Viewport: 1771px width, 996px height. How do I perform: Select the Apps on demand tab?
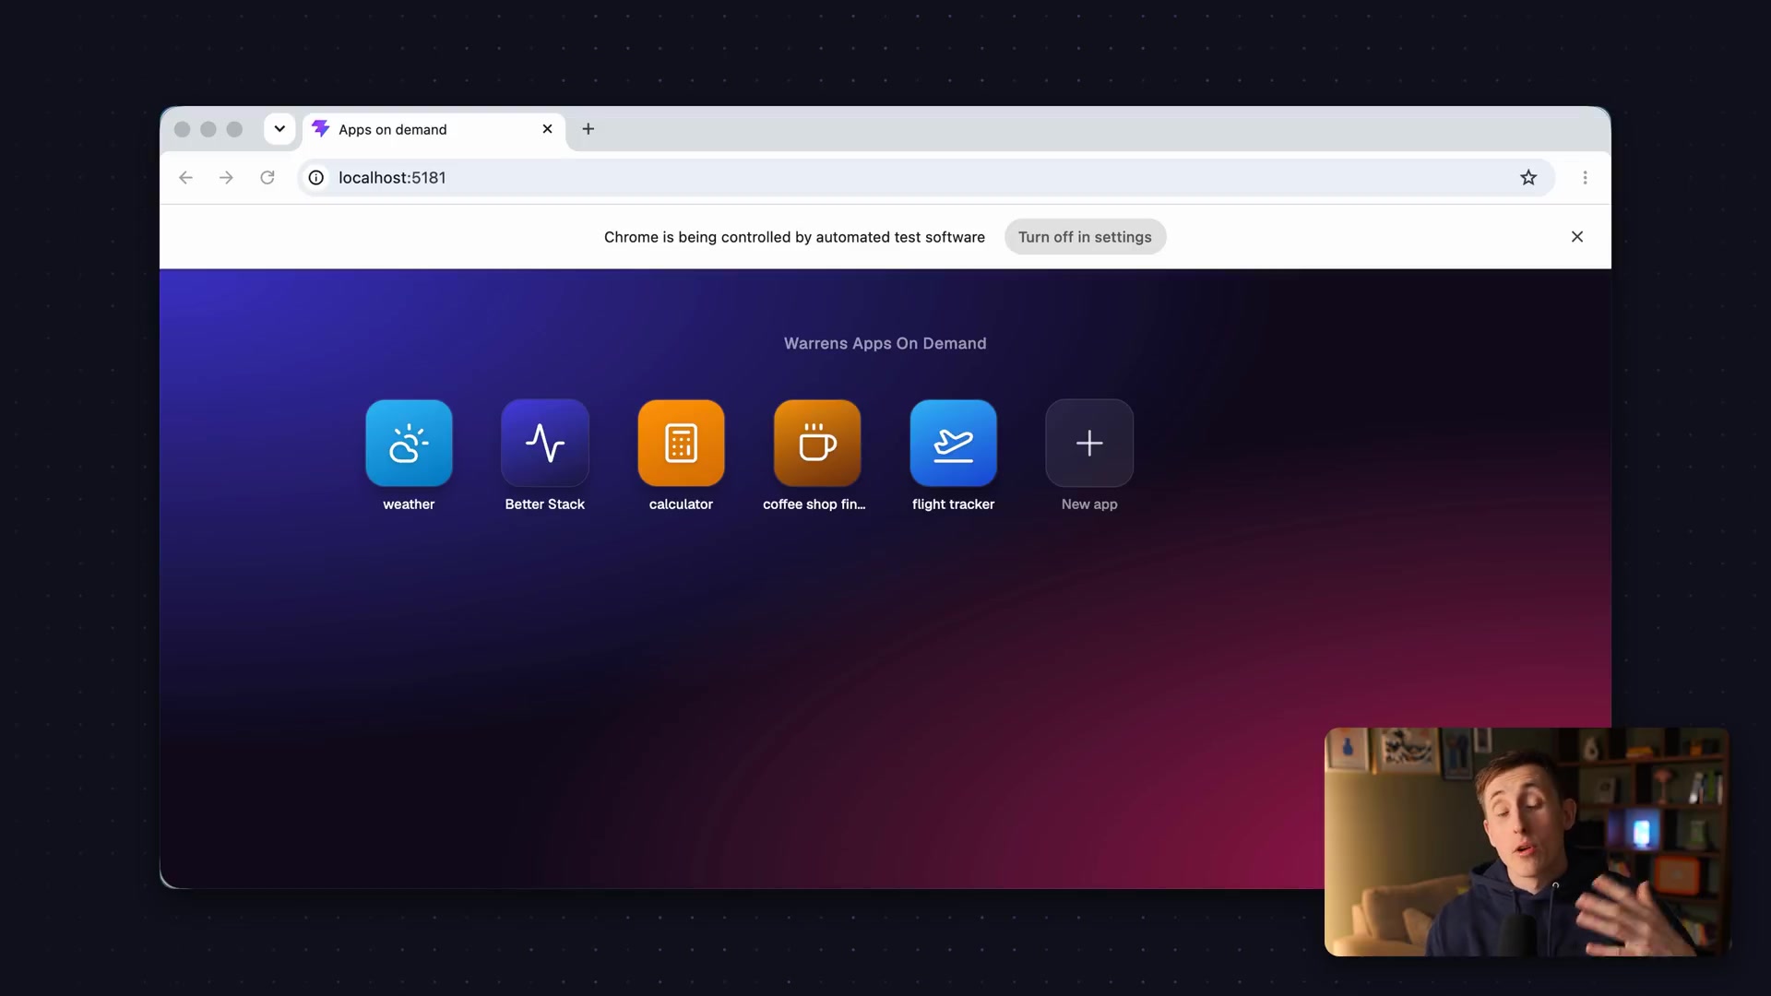pyautogui.click(x=434, y=130)
